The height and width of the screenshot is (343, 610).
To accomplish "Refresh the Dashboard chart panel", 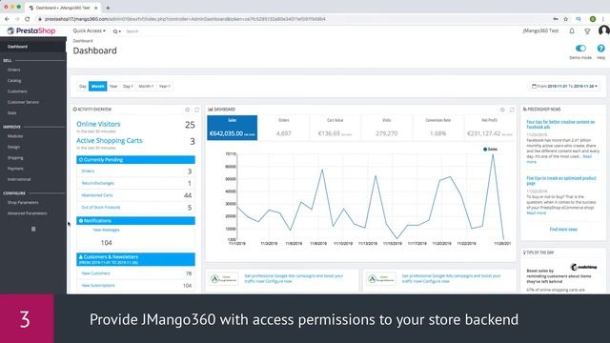I will point(512,110).
